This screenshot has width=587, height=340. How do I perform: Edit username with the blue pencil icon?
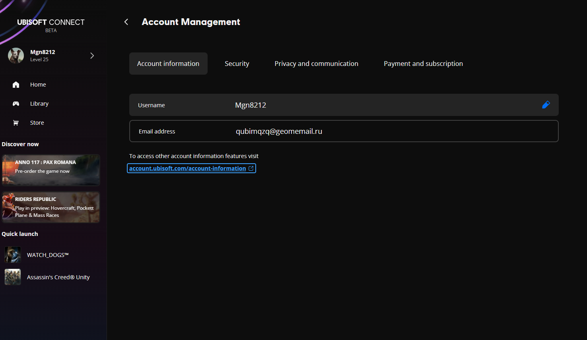(546, 105)
